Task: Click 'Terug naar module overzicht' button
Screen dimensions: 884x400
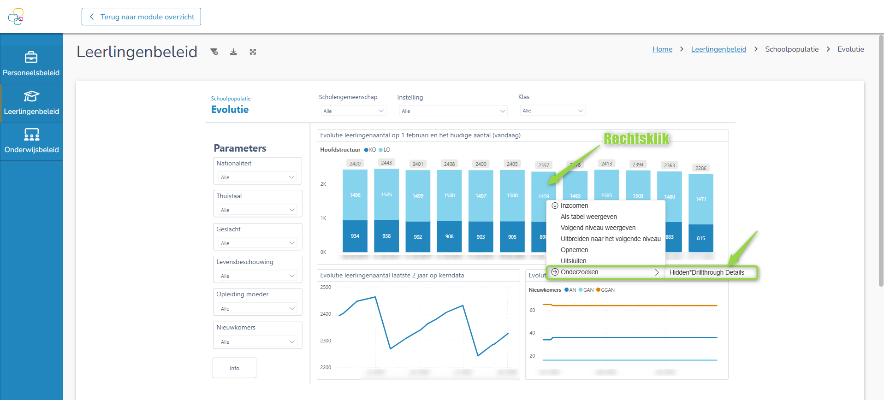Action: [x=141, y=17]
